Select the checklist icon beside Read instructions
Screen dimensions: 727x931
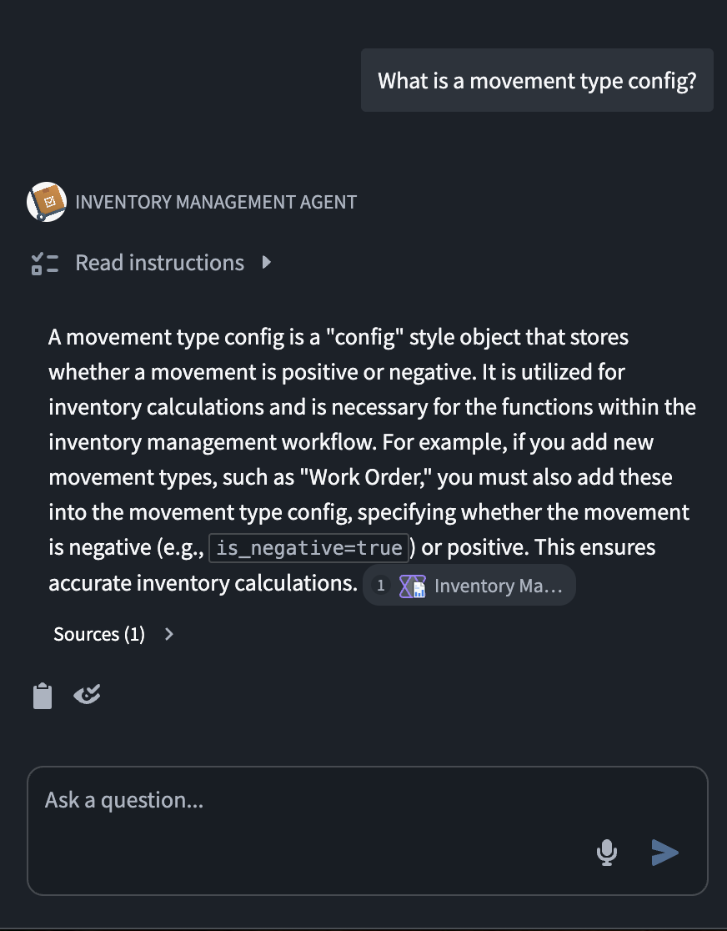[45, 262]
